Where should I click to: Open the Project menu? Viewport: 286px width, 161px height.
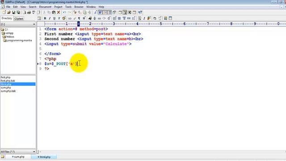pyautogui.click(x=58, y=7)
